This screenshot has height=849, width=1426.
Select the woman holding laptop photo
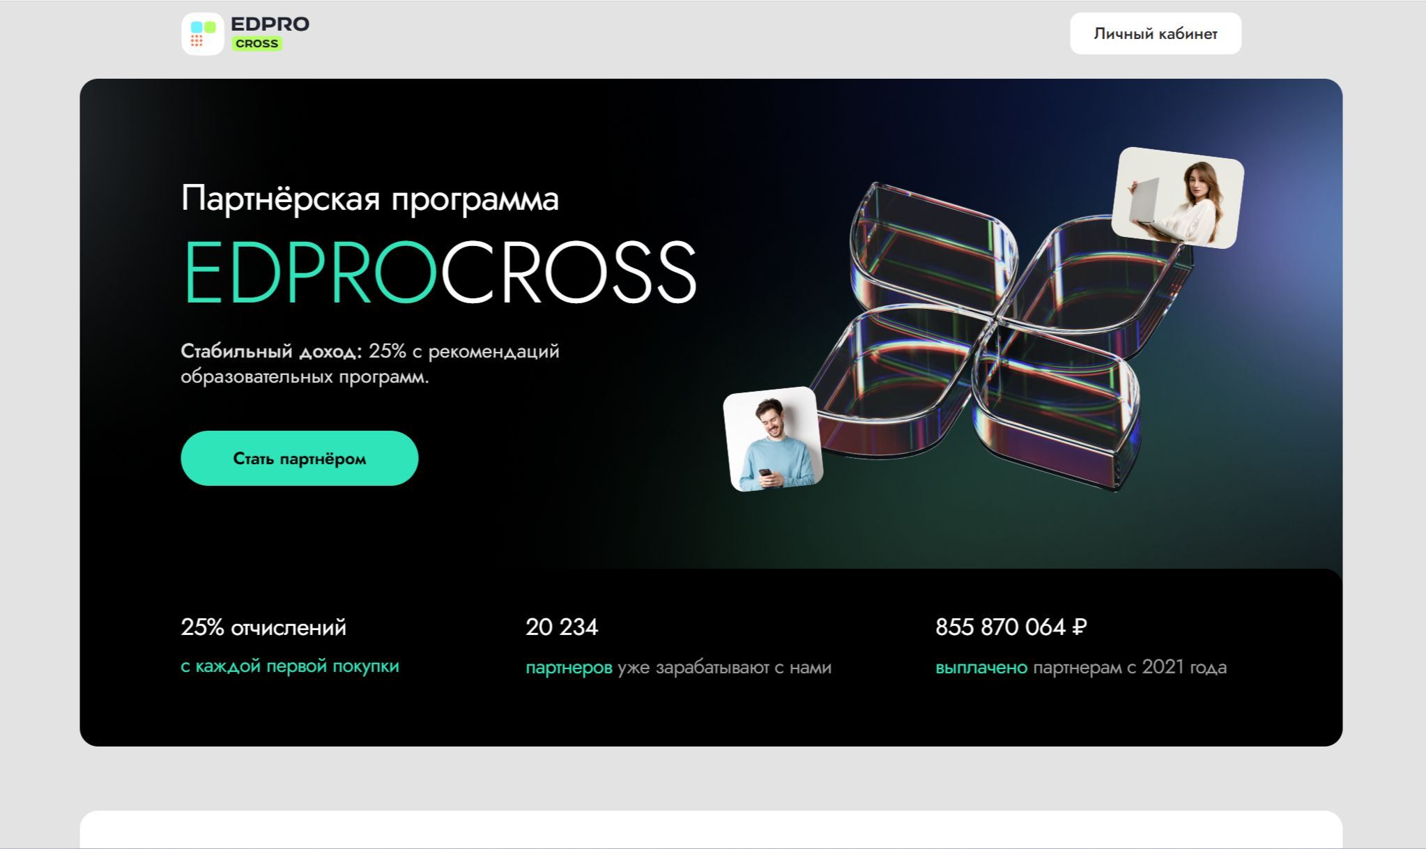tap(1178, 197)
